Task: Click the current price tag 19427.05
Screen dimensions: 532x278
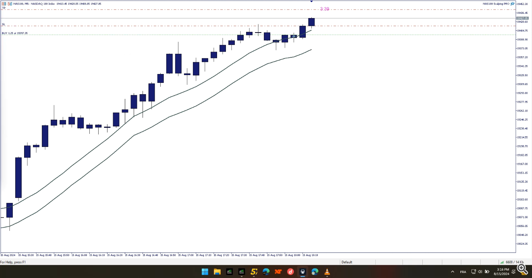Action: [522, 18]
